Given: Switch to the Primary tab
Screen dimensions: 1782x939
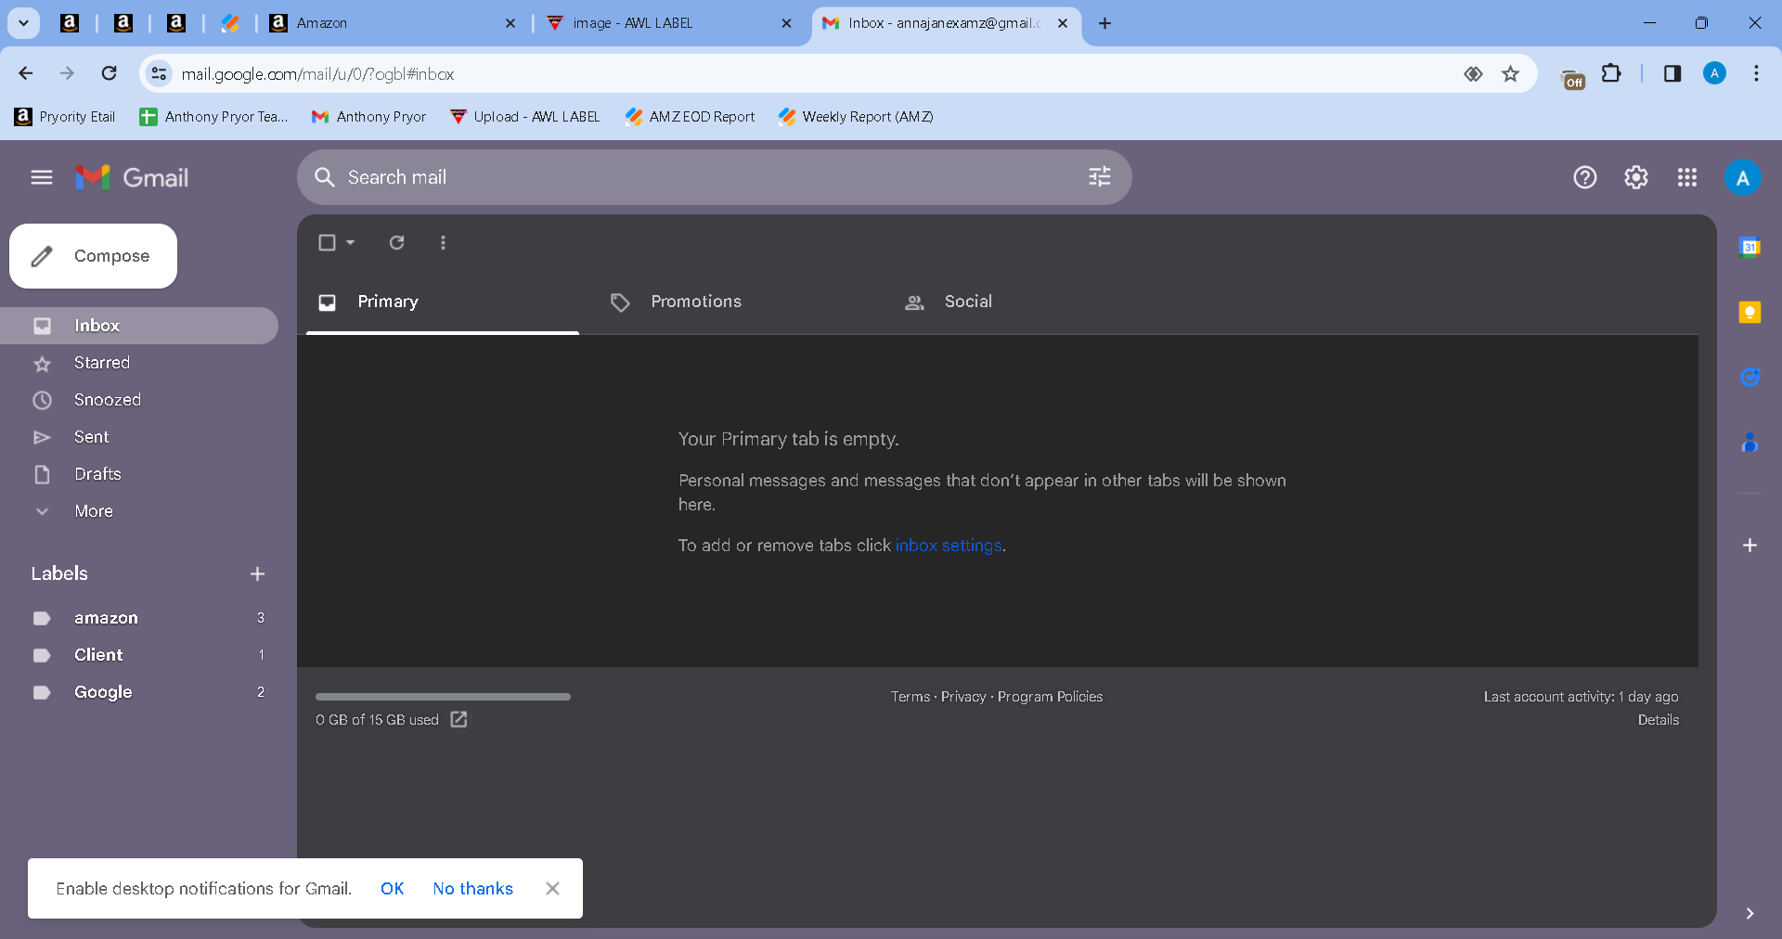Looking at the screenshot, I should (x=443, y=302).
